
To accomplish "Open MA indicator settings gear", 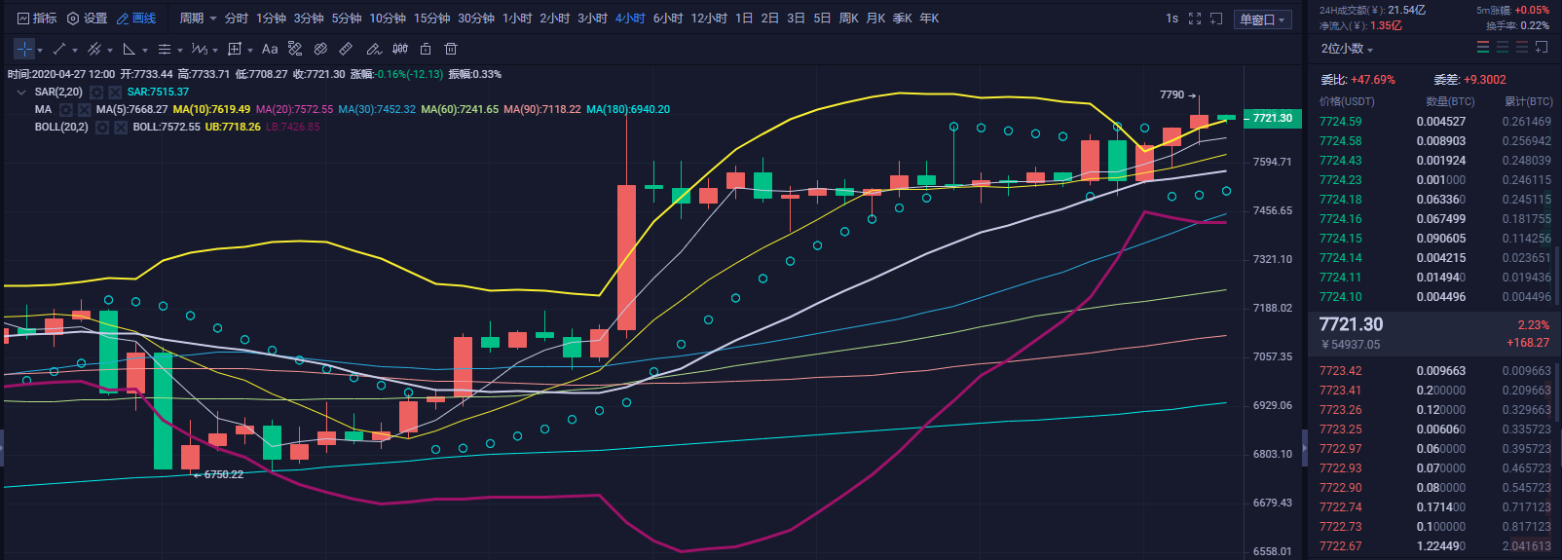I will 66,110.
